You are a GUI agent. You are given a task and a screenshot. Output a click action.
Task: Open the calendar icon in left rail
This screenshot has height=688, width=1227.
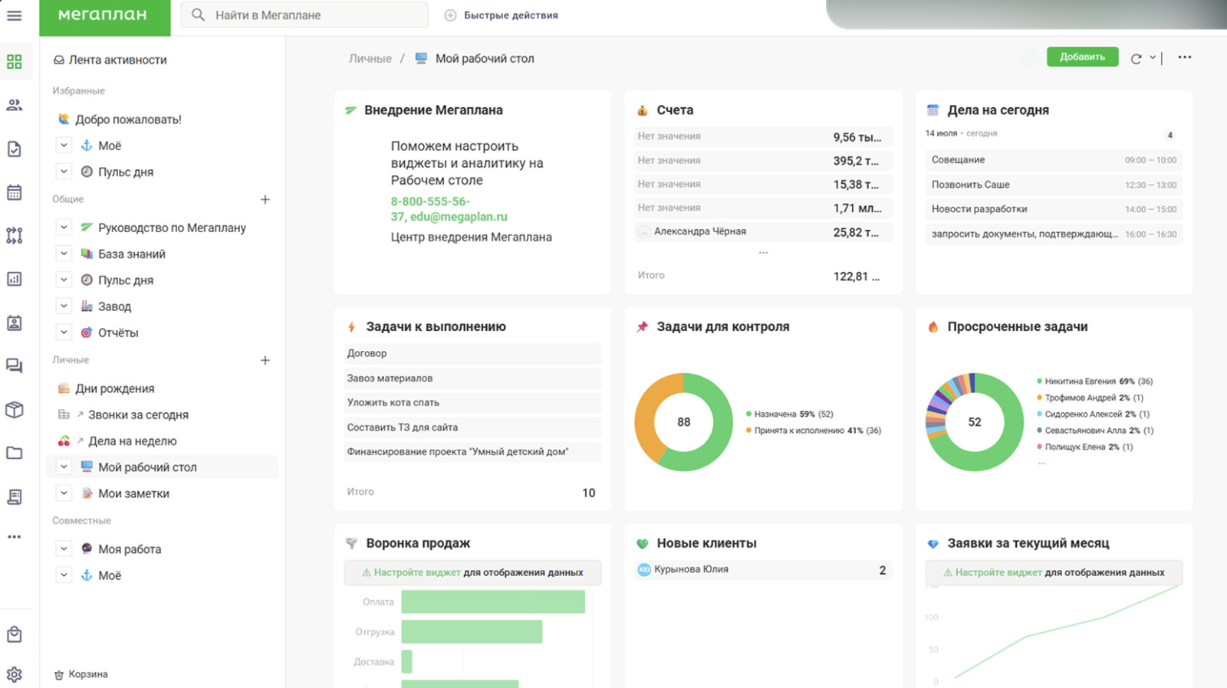coord(14,192)
